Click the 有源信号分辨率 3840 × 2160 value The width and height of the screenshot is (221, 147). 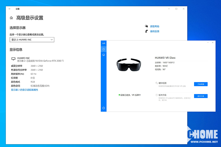pyautogui.click(x=37, y=70)
